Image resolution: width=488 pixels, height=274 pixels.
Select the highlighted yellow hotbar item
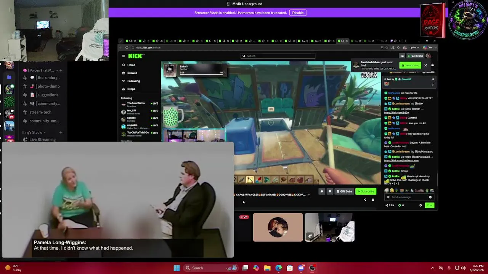[x=250, y=180]
